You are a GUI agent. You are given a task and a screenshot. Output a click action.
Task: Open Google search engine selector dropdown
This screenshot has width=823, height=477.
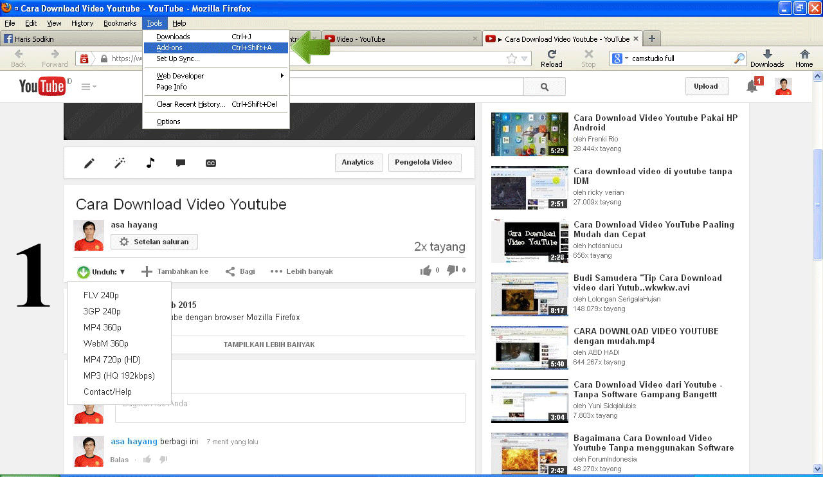[621, 59]
